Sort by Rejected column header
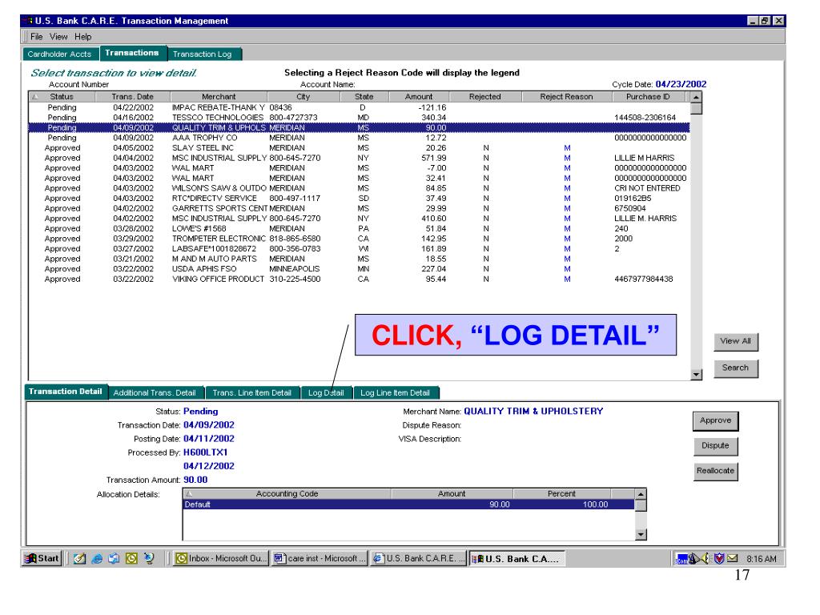Image resolution: width=820 pixels, height=615 pixels. tap(485, 97)
